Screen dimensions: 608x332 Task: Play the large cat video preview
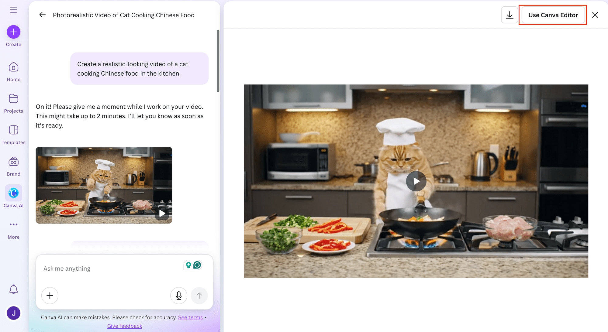tap(416, 181)
